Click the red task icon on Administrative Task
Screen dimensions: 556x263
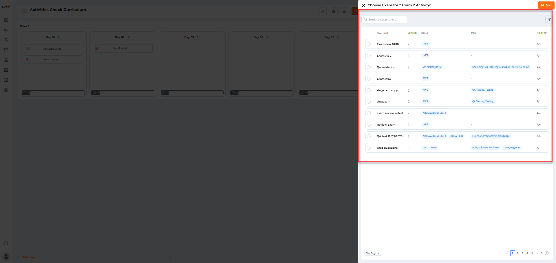coord(28,49)
